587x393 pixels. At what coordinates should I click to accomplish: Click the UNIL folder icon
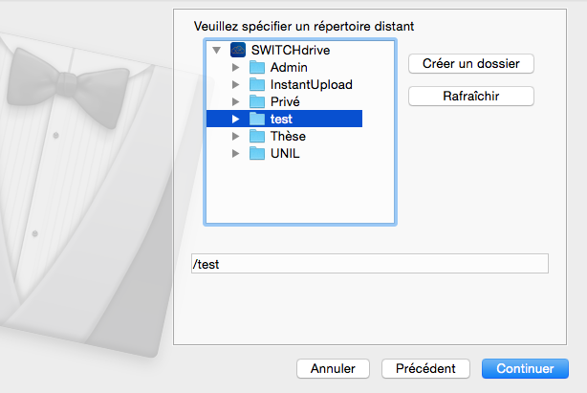tap(256, 153)
